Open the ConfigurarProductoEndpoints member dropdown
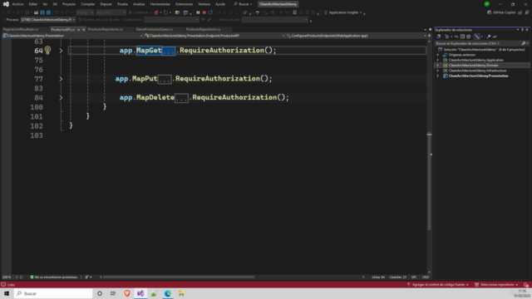 coord(357,36)
